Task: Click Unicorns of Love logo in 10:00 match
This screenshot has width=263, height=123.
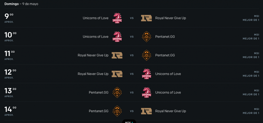Action: coord(117,36)
